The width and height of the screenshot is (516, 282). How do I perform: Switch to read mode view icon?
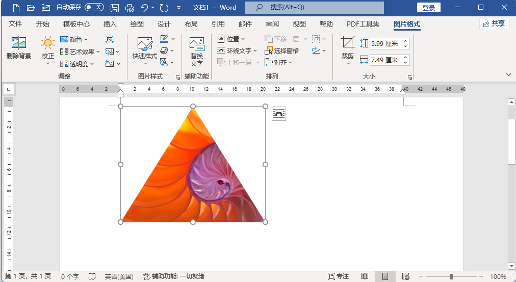(x=365, y=276)
